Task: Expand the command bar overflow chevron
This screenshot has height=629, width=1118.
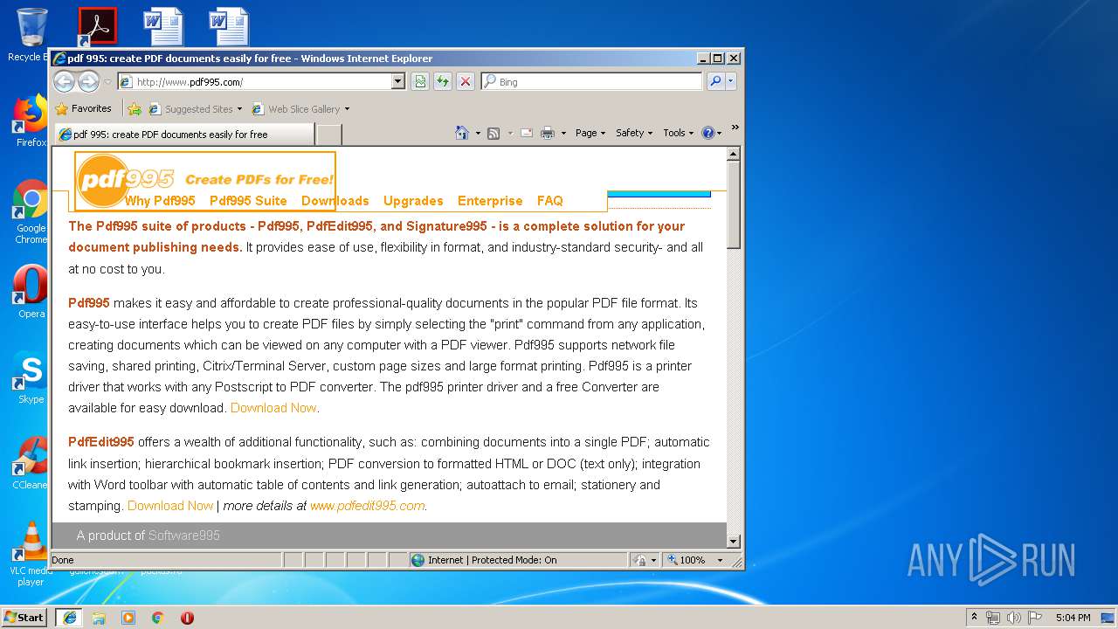Action: click(735, 128)
